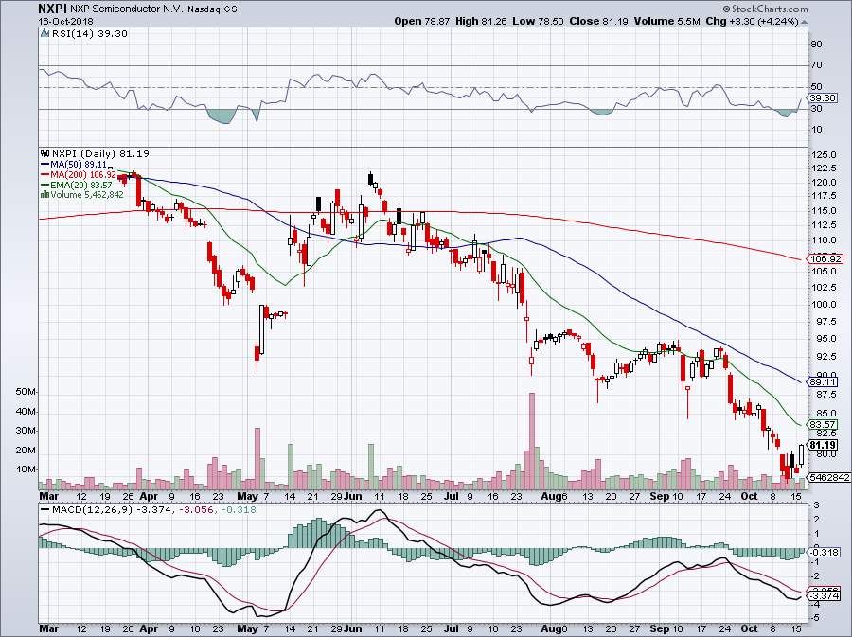This screenshot has width=852, height=637.
Task: Click the High 81.26 value
Action: click(482, 21)
